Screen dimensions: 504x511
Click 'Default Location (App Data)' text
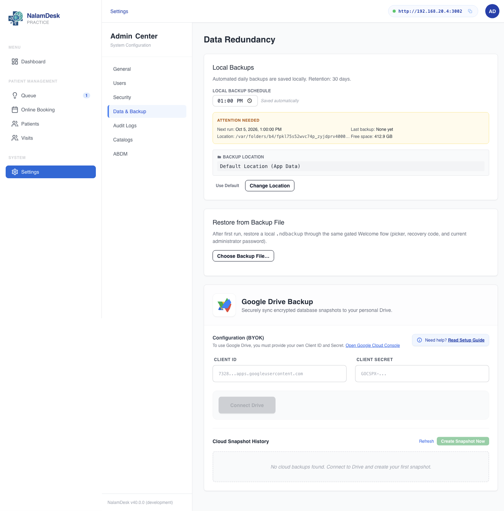260,166
